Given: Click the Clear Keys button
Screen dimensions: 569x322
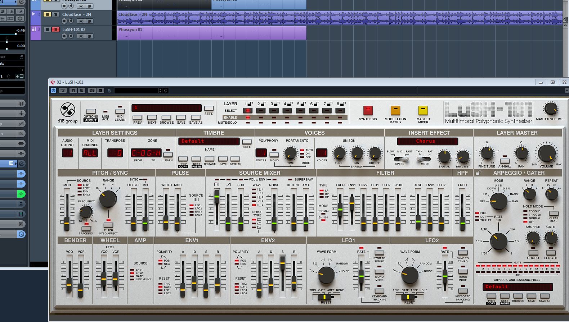Looking at the screenshot, I should pyautogui.click(x=554, y=213).
